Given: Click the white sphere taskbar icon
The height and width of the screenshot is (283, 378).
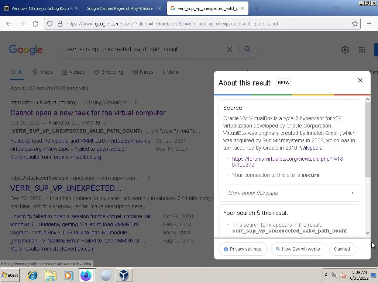Looking at the screenshot, I should pos(106,275).
